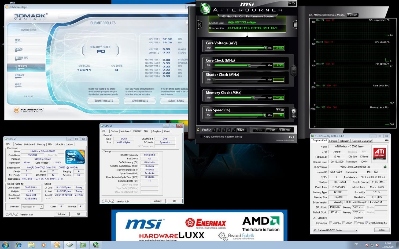Image resolution: width=399 pixels, height=249 pixels.
Task: Switch to GPU-Z taskbar button
Action: pyautogui.click(x=83, y=245)
